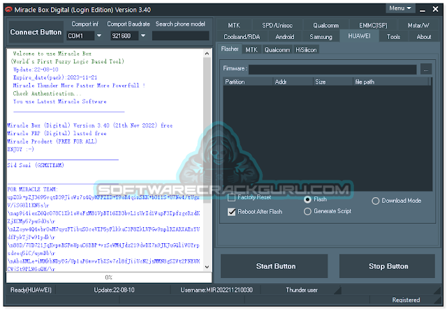Click the 921600 baudrate field
The image size is (447, 310).
pyautogui.click(x=124, y=36)
